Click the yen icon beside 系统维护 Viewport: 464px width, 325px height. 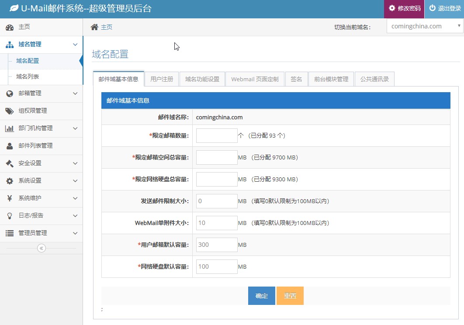click(x=10, y=198)
